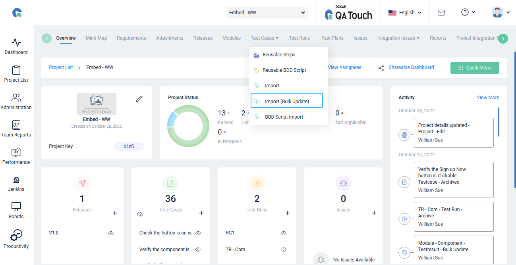The height and width of the screenshot is (265, 516).
Task: Open the Performance section icon
Action: 16,152
